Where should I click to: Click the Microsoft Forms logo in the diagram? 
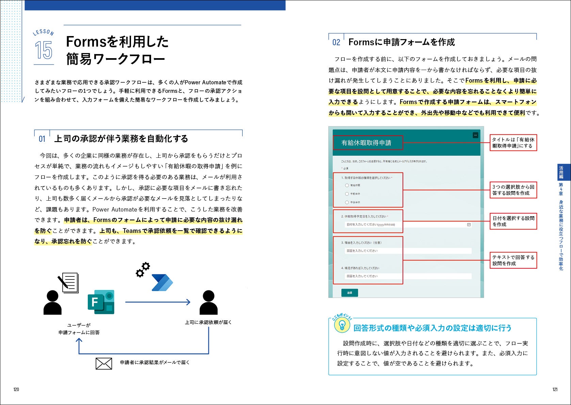(101, 302)
